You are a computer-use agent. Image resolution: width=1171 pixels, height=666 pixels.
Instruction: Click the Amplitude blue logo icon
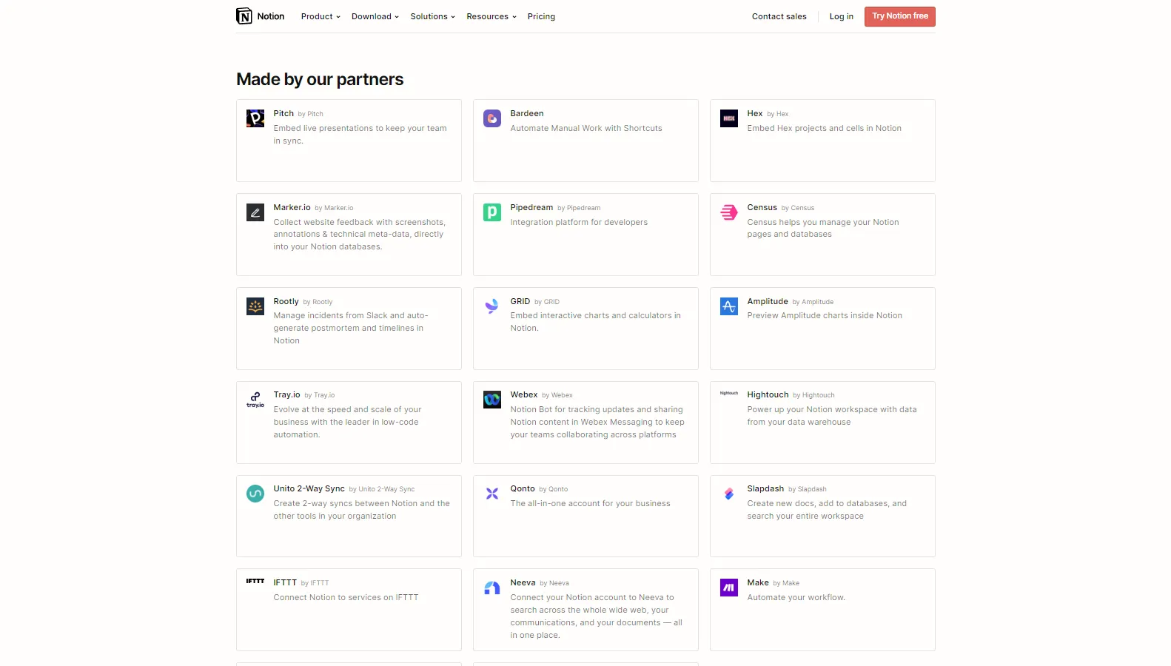pos(729,306)
